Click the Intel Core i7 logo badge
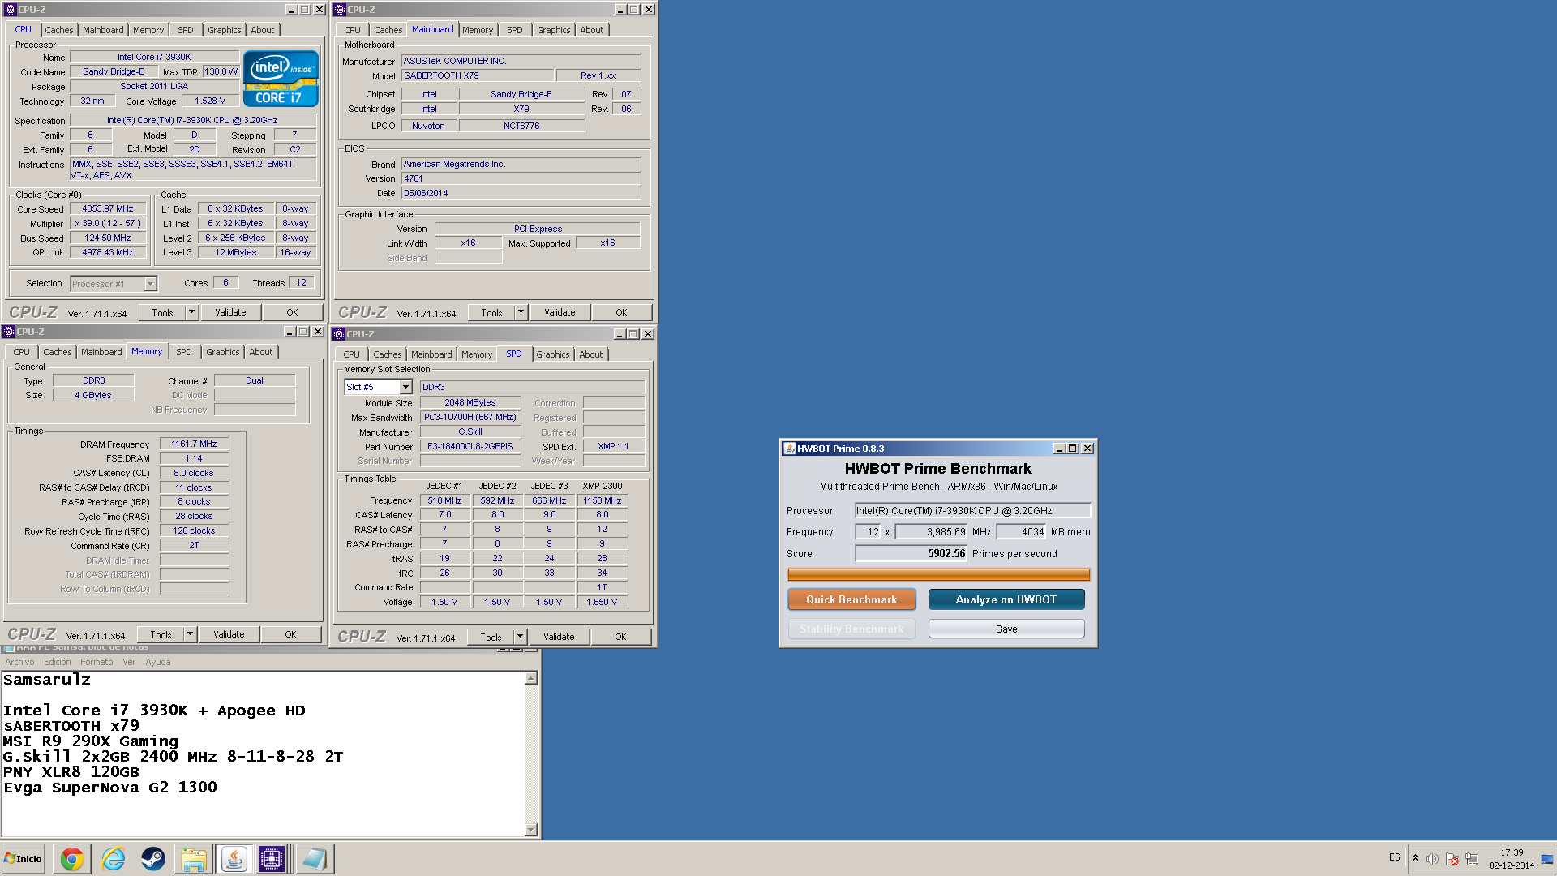The image size is (1557, 876). point(281,79)
